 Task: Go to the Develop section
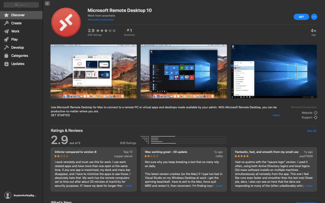point(17,47)
